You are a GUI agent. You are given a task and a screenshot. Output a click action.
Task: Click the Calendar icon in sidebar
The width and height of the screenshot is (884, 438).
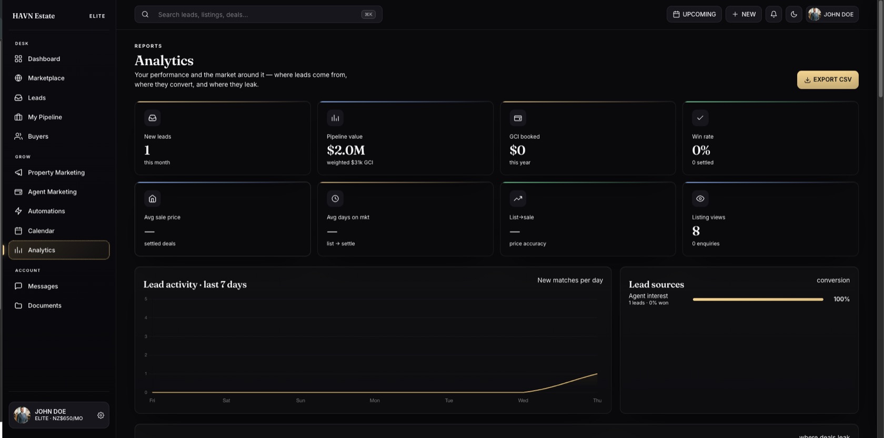tap(18, 231)
